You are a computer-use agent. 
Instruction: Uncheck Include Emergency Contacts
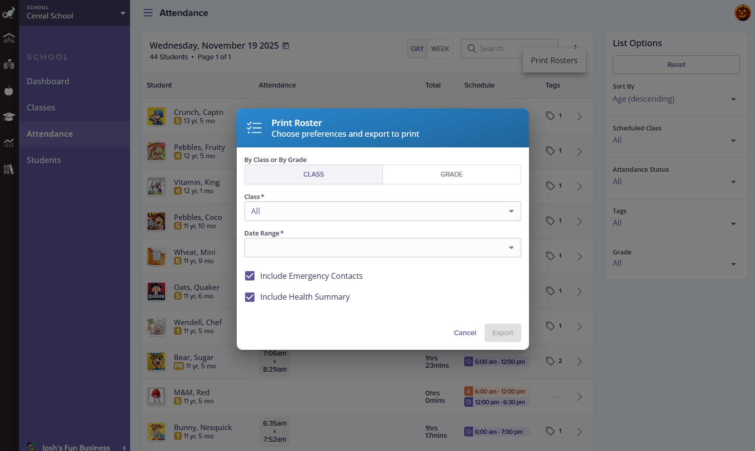click(x=250, y=276)
